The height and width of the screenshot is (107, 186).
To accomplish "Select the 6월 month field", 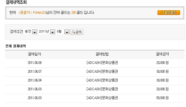I will click(60, 32).
